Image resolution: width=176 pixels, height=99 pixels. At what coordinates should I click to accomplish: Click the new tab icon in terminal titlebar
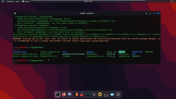[x=15, y=13]
